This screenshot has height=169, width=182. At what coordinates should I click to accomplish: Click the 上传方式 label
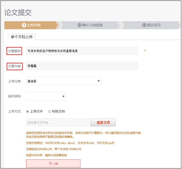(14, 112)
